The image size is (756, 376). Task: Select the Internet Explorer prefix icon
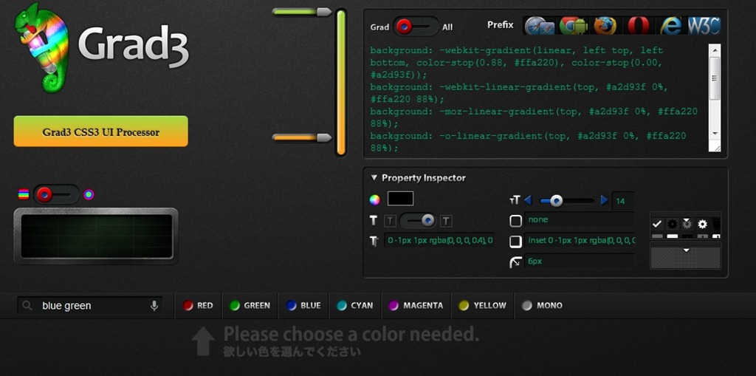click(670, 27)
